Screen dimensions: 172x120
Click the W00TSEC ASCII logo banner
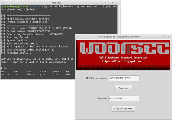click(x=125, y=48)
